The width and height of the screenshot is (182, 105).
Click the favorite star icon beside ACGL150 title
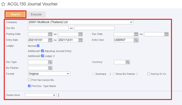point(3,4)
